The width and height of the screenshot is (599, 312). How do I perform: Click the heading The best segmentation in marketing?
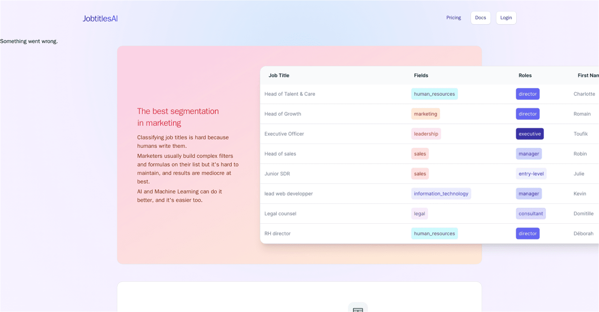pos(178,117)
